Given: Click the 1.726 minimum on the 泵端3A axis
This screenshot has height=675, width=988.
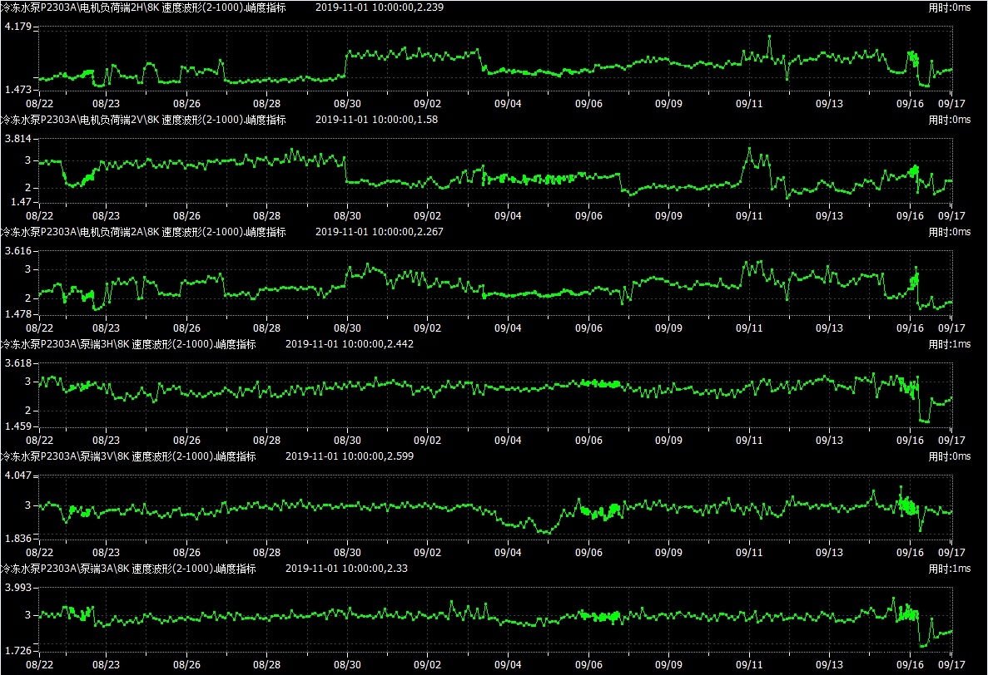Looking at the screenshot, I should coord(17,649).
